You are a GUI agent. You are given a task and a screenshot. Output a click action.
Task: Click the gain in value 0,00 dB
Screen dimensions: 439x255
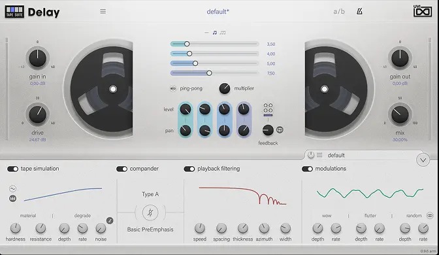(x=37, y=84)
